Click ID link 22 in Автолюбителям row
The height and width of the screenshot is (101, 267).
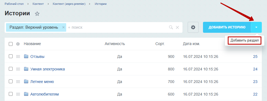click(255, 94)
